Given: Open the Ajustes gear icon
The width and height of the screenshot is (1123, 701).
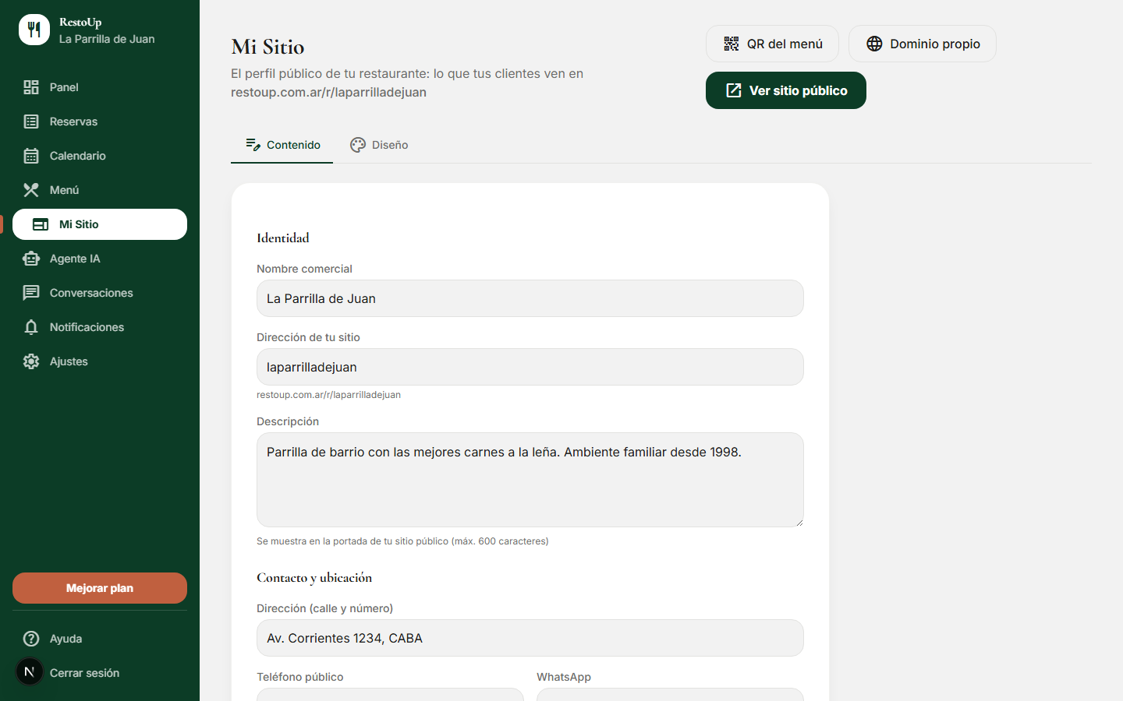Looking at the screenshot, I should 31,361.
